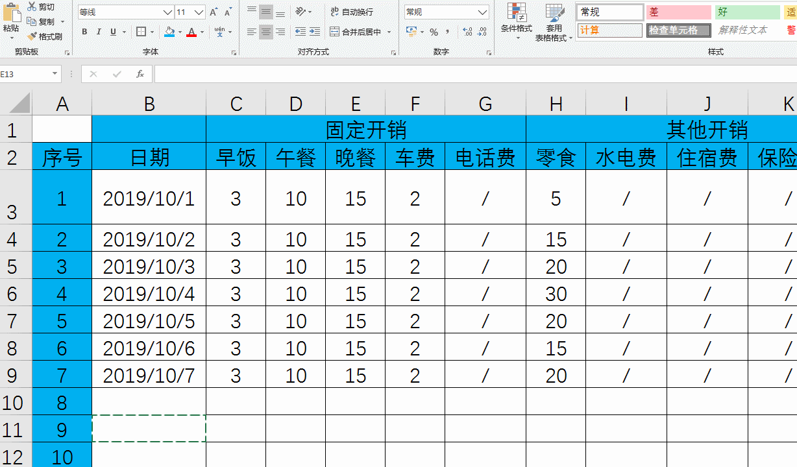Click the accounting number format icon
Viewport: 797px width, 467px height.
[x=411, y=32]
